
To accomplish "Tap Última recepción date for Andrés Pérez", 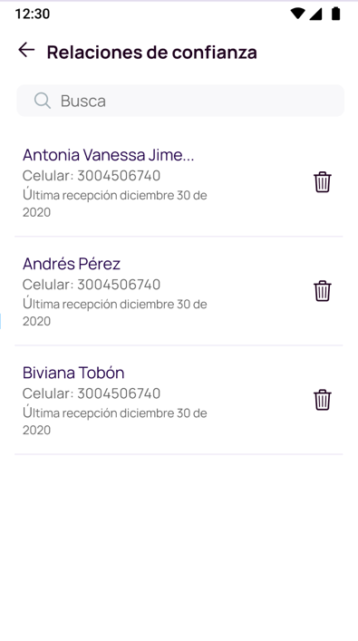I will 115,312.
